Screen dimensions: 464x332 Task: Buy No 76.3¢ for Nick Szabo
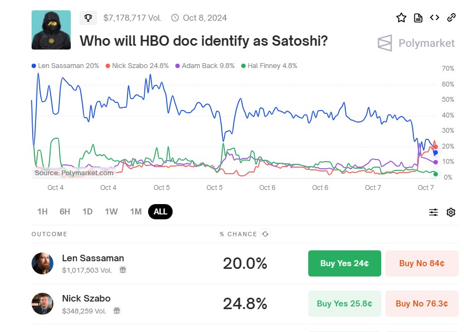[x=422, y=304]
